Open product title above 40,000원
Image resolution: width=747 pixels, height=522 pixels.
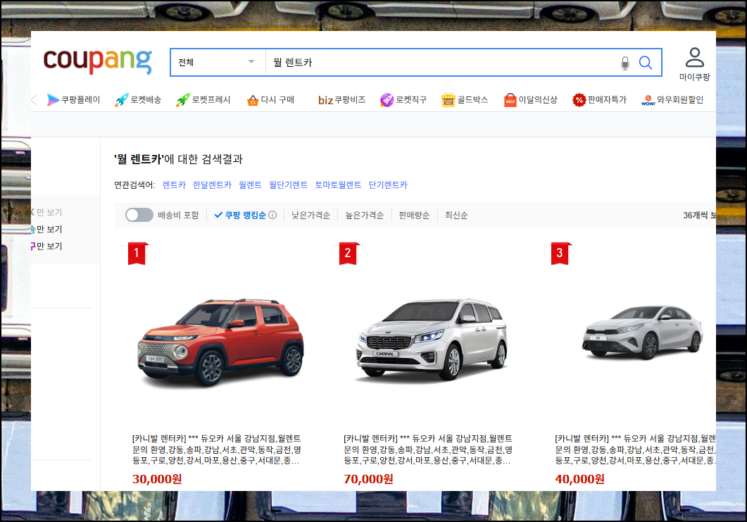click(636, 449)
